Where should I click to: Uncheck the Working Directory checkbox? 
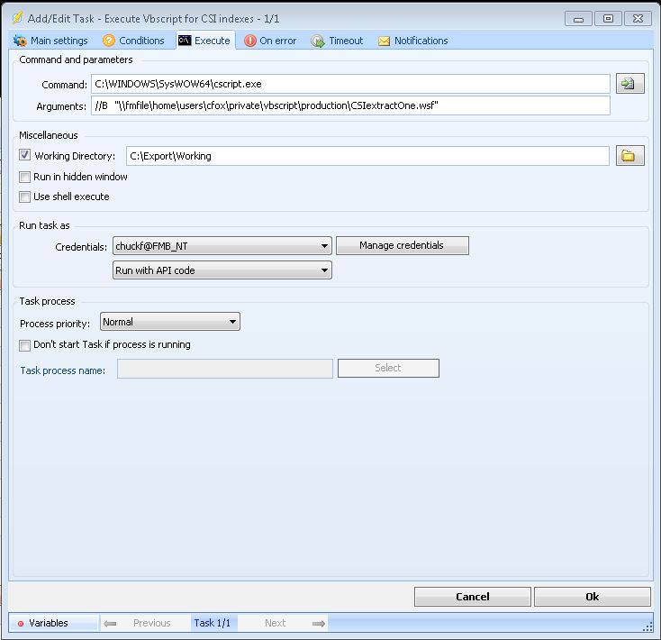pos(25,156)
